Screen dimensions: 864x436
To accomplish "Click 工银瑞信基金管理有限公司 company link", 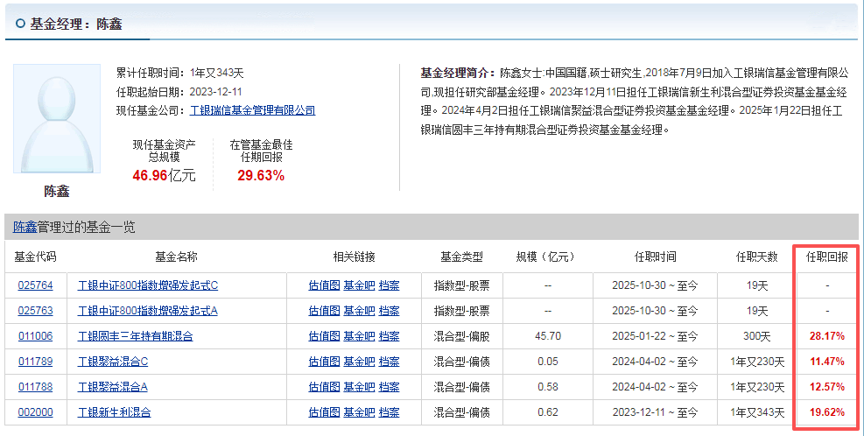I will pyautogui.click(x=252, y=110).
